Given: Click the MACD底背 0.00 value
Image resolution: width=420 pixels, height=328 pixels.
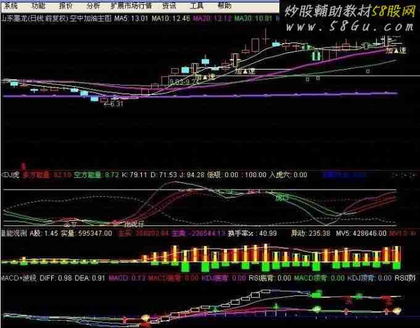Looking at the screenshot, I should pyautogui.click(x=173, y=278).
